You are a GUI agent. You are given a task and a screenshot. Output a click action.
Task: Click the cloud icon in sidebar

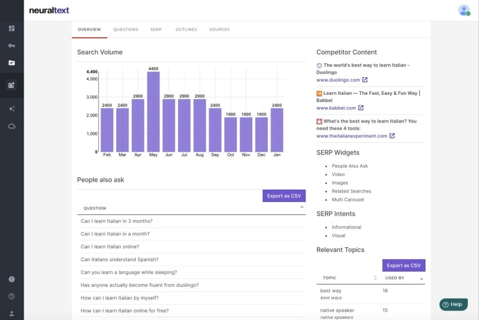click(x=12, y=126)
